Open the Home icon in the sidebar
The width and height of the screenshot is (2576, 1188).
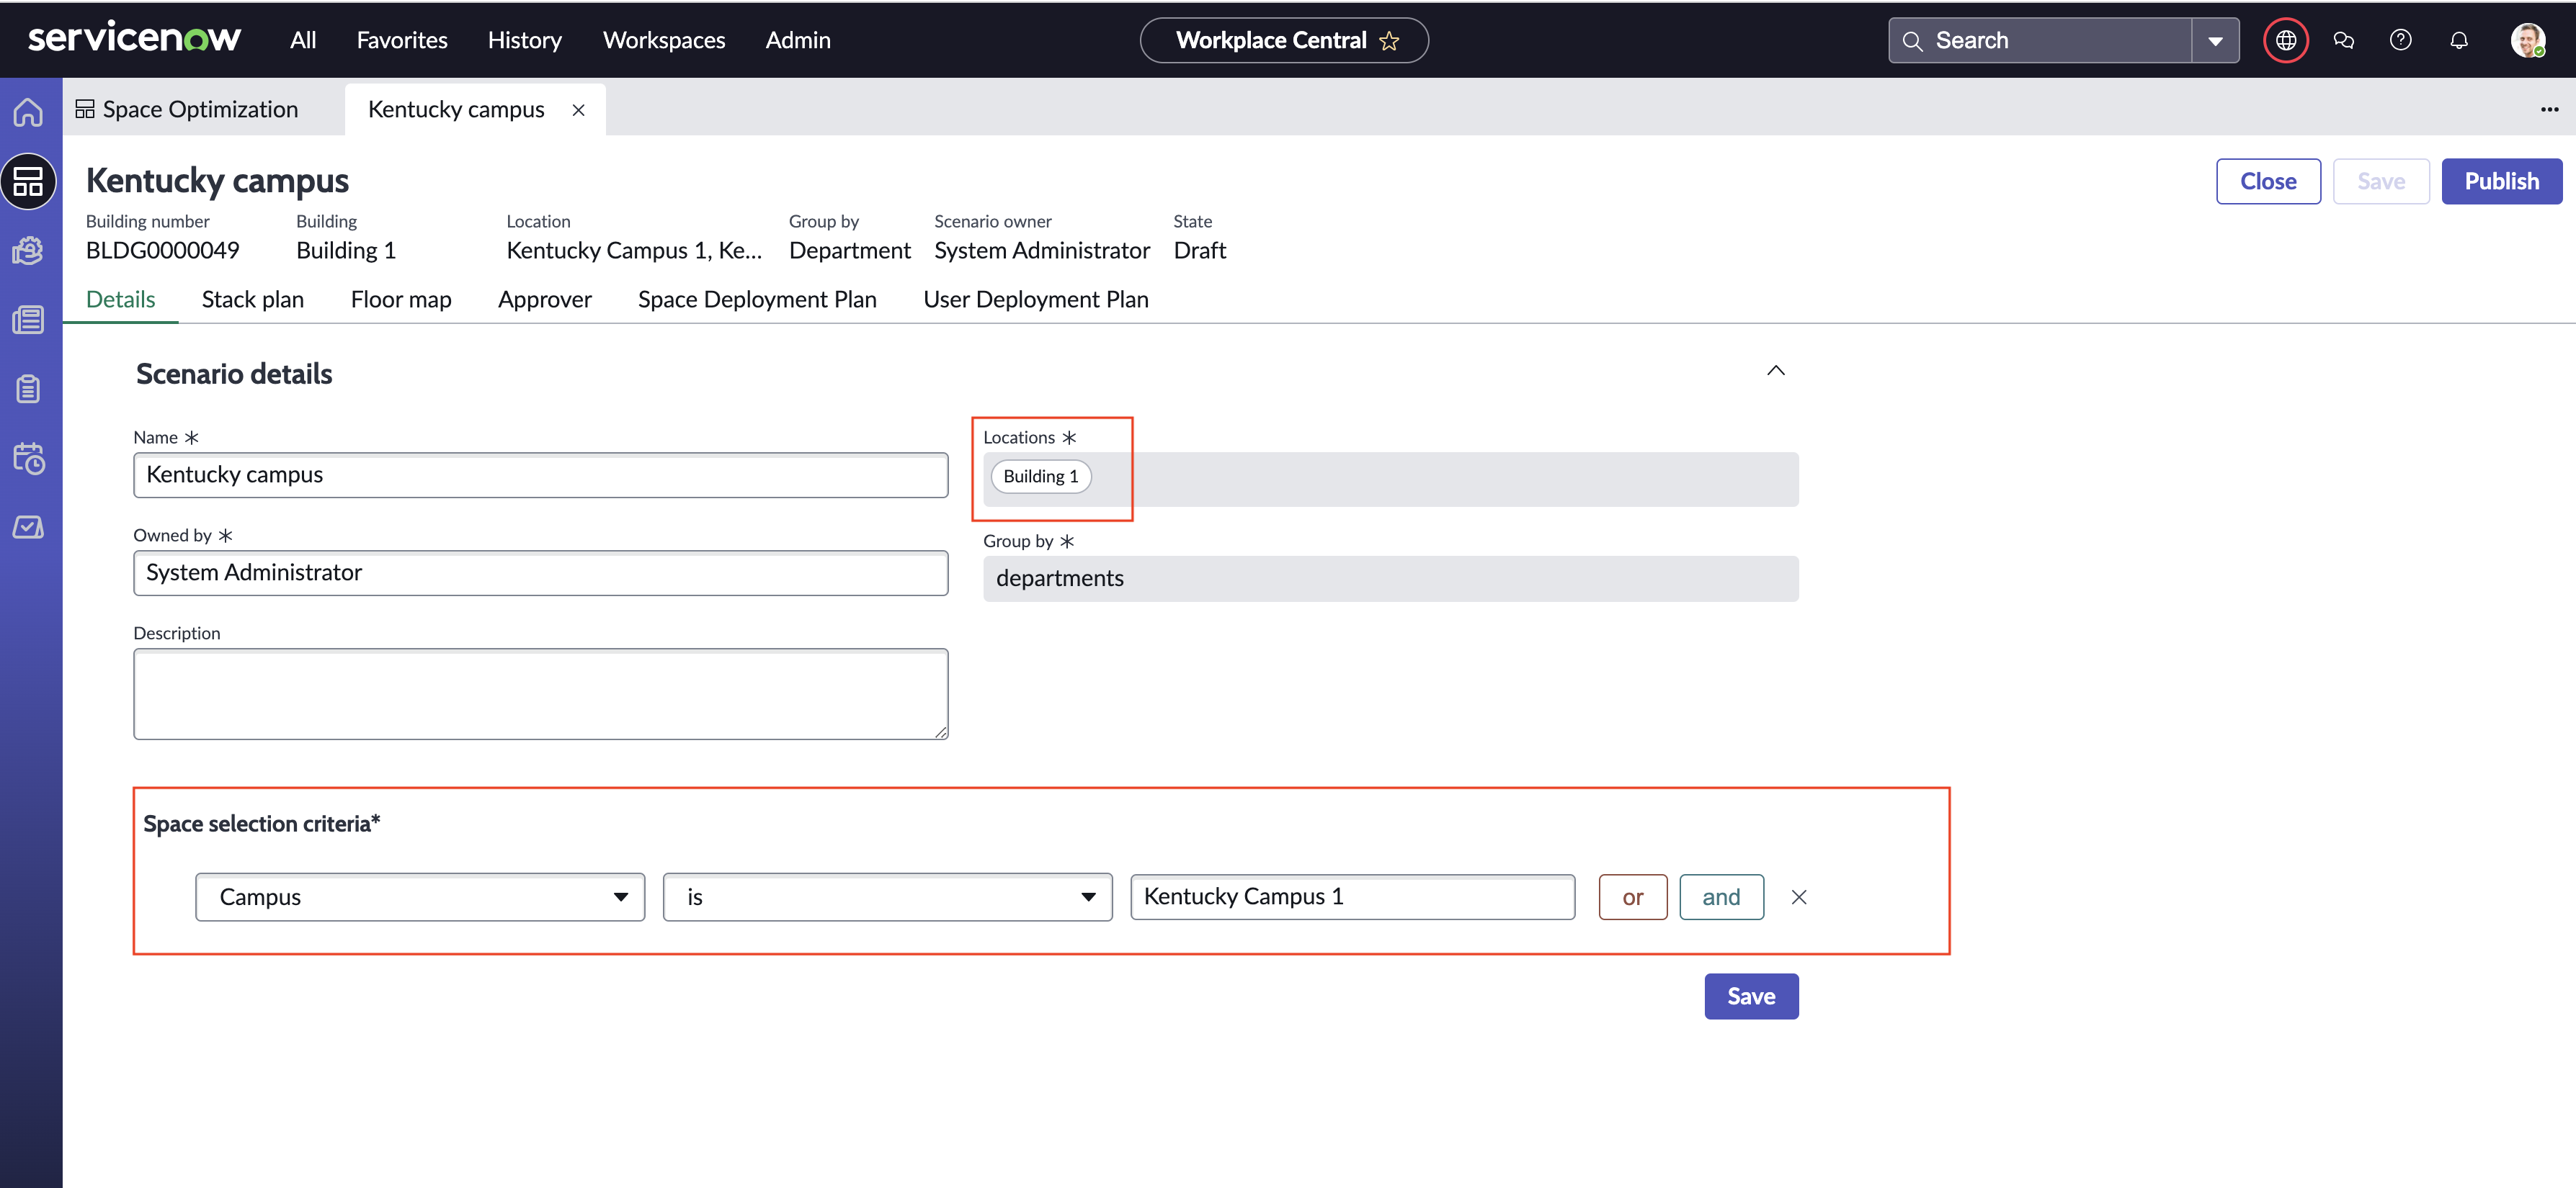coord(28,112)
